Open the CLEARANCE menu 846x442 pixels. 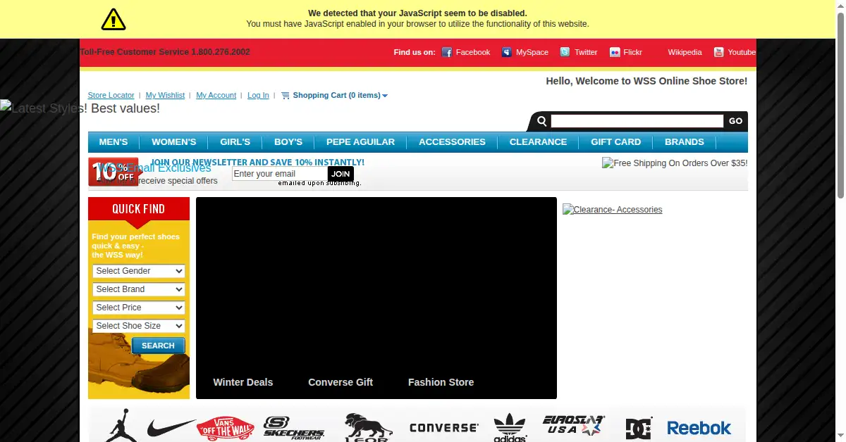pos(539,141)
